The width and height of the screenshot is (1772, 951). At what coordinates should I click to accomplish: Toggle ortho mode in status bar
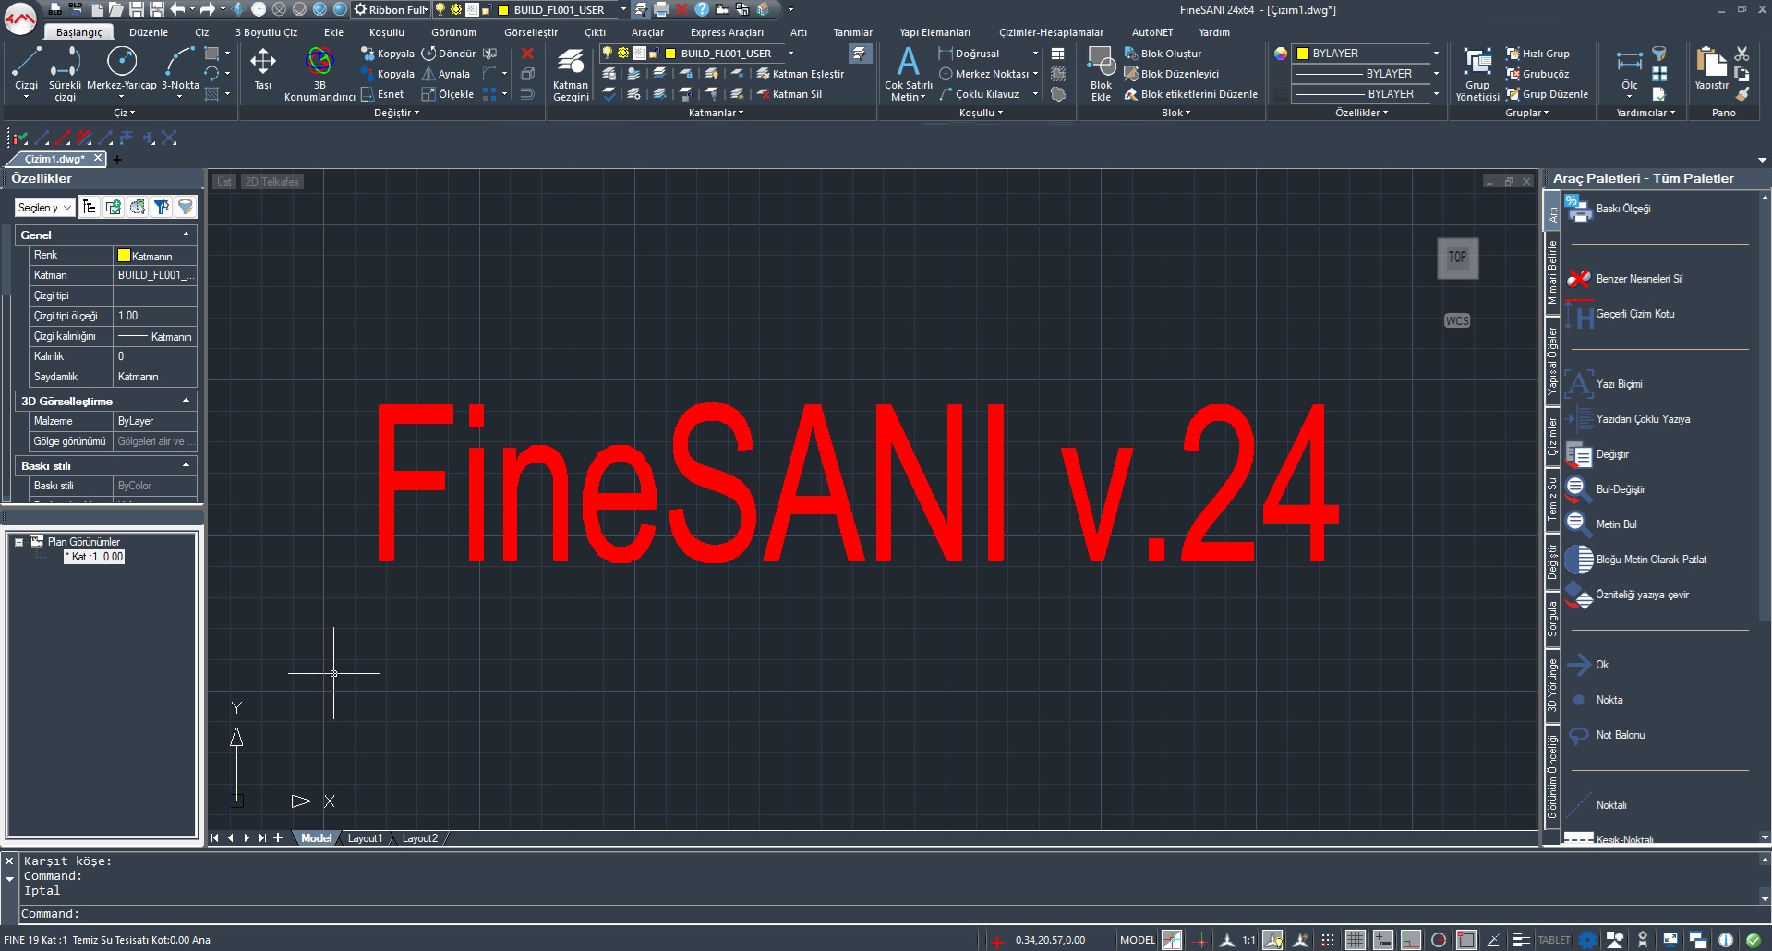pos(1410,940)
